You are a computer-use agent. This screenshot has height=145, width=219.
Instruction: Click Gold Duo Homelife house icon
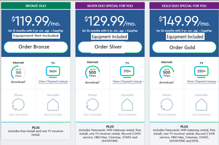[x=201, y=105]
